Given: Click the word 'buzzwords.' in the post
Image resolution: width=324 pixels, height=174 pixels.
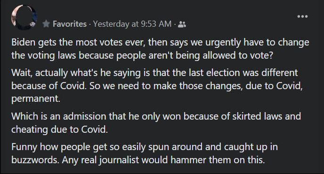Looking at the screenshot, I should (x=35, y=160).
